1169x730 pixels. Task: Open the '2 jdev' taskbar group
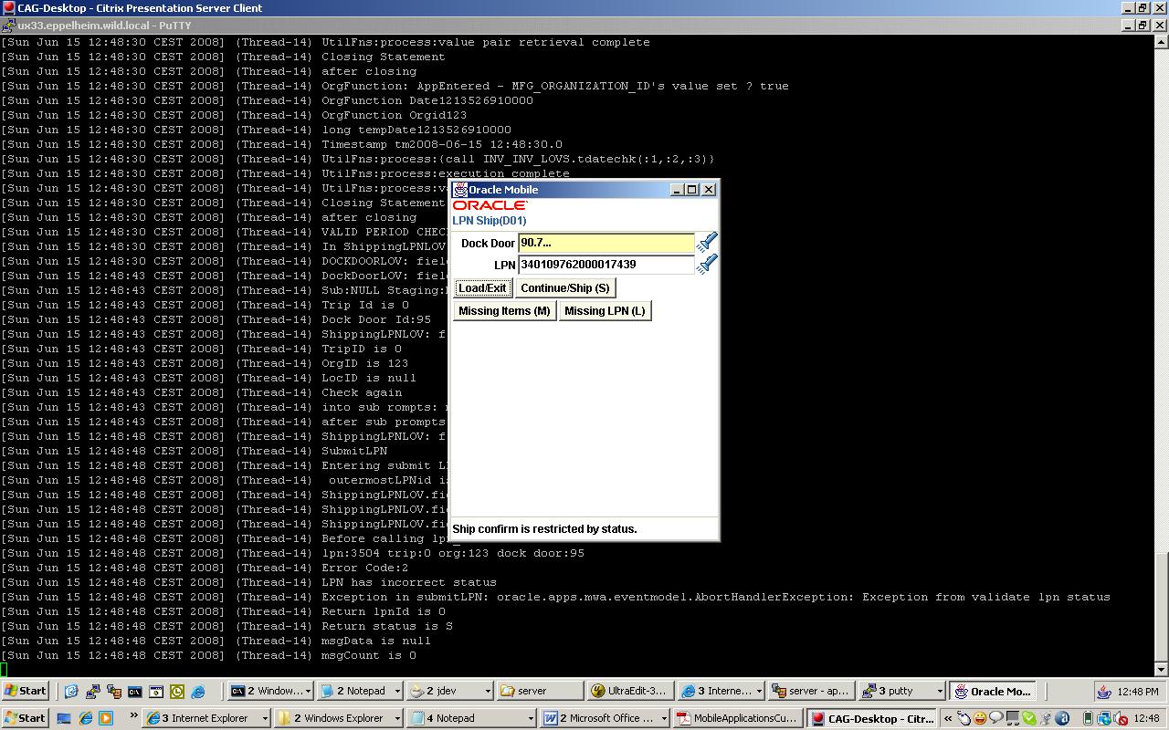(450, 692)
